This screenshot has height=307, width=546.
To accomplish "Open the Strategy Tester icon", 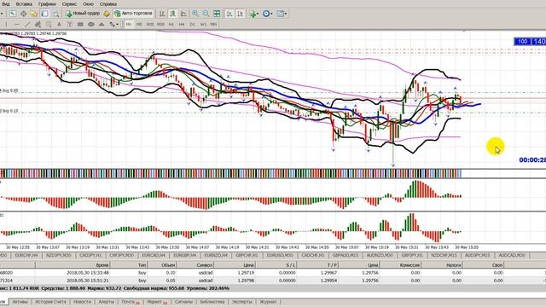I will pyautogui.click(x=55, y=14).
